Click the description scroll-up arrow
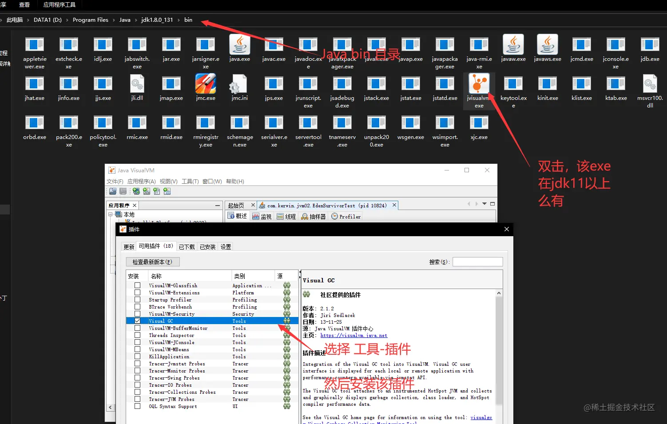The width and height of the screenshot is (667, 424). coord(499,293)
